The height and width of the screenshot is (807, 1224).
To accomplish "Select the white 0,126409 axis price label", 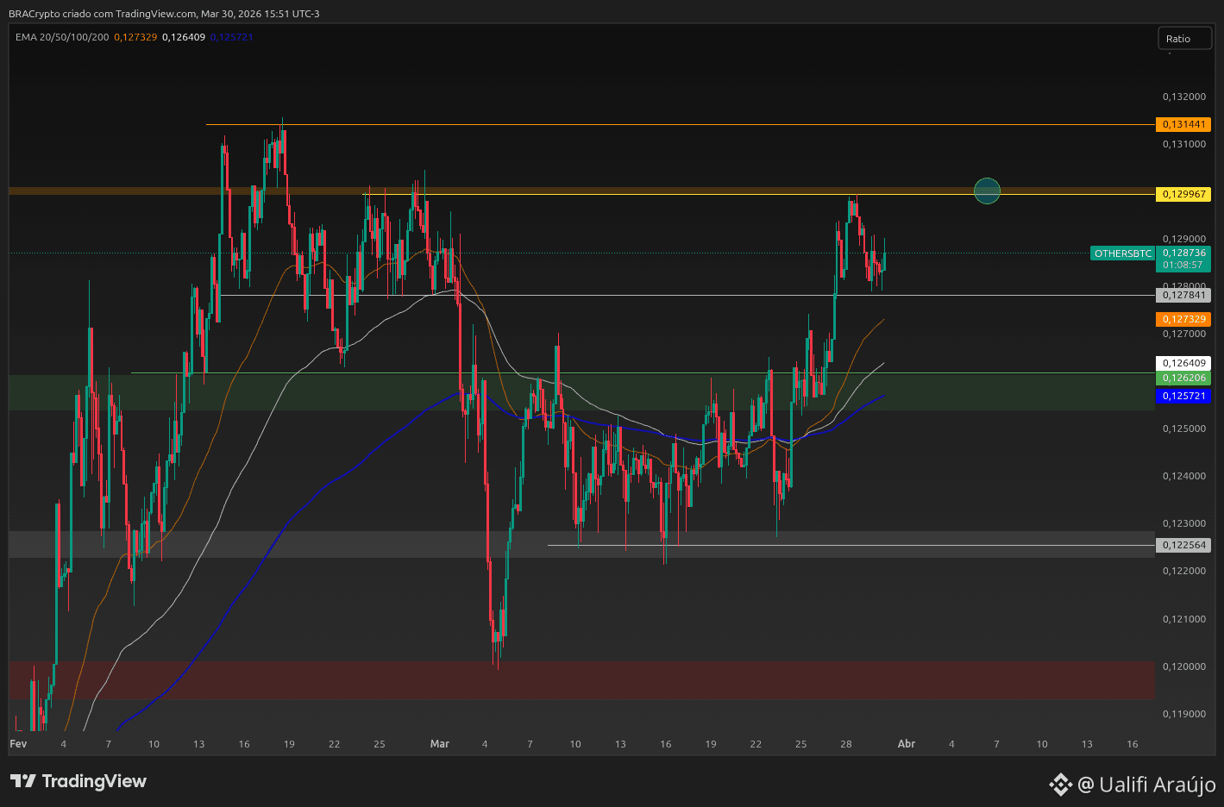I will click(1183, 363).
